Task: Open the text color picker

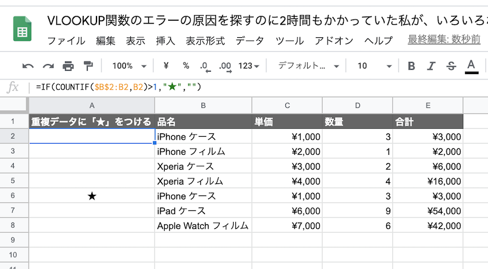Action: point(471,66)
